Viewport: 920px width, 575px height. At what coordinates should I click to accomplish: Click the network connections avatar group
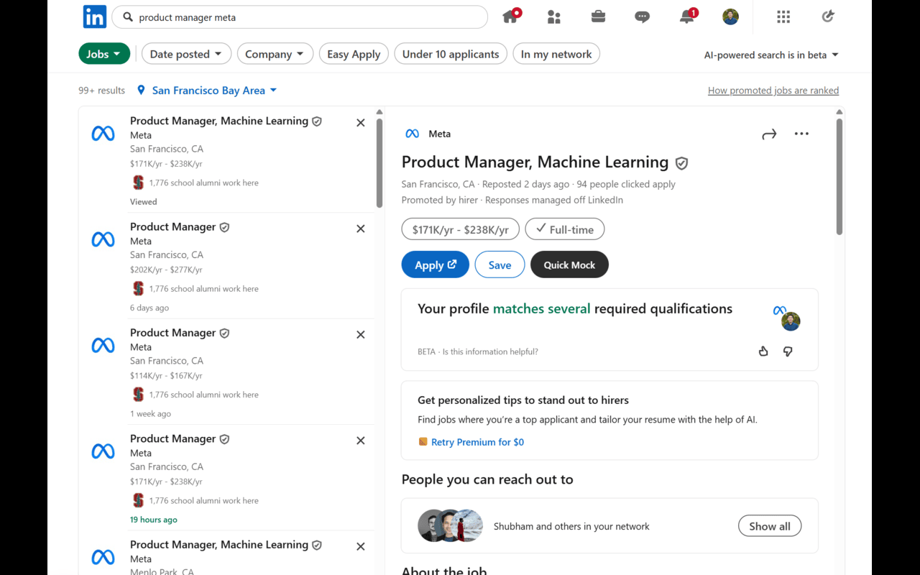(x=451, y=526)
